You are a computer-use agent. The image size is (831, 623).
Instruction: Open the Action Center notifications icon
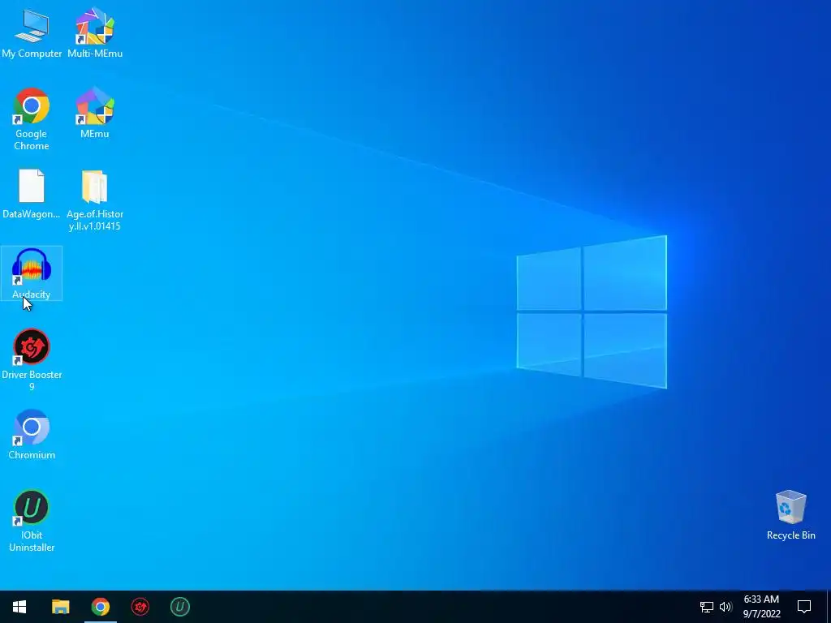pyautogui.click(x=804, y=607)
